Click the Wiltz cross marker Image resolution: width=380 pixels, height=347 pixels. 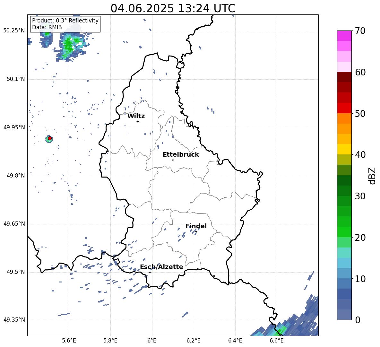coord(138,121)
